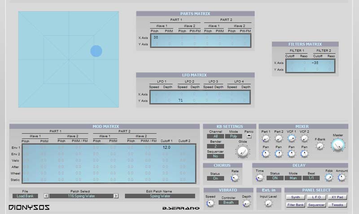
Task: Click the Master volume knob
Action: tap(338, 145)
